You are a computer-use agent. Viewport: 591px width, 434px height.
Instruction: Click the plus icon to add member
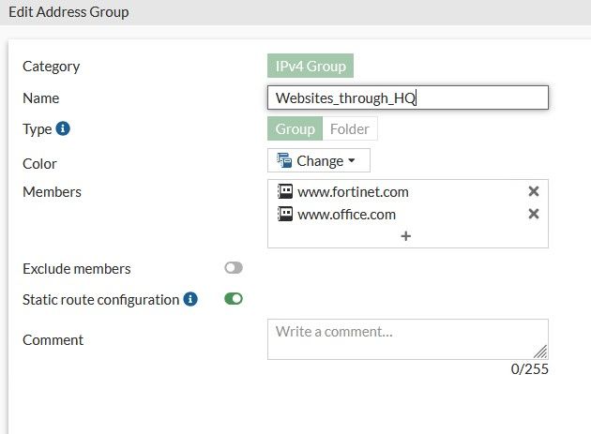(x=406, y=236)
